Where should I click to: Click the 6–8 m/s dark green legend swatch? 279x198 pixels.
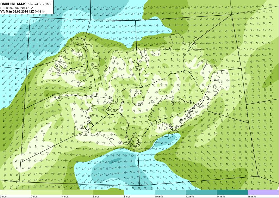click(x=108, y=192)
